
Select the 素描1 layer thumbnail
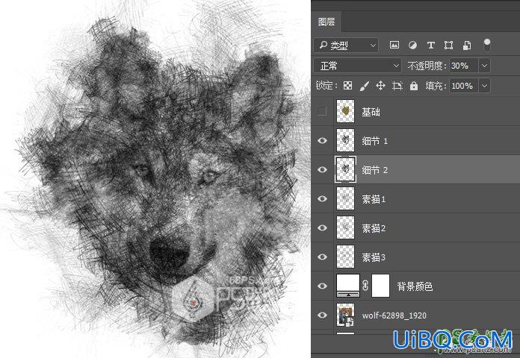(345, 198)
